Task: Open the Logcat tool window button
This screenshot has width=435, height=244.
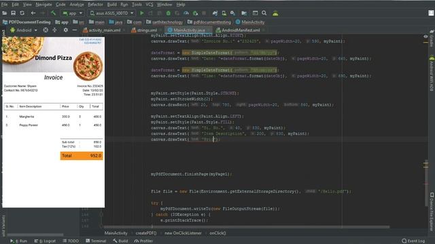Action: (45, 241)
